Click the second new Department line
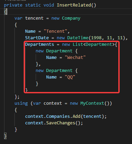132x144 pixels. pos(57,71)
